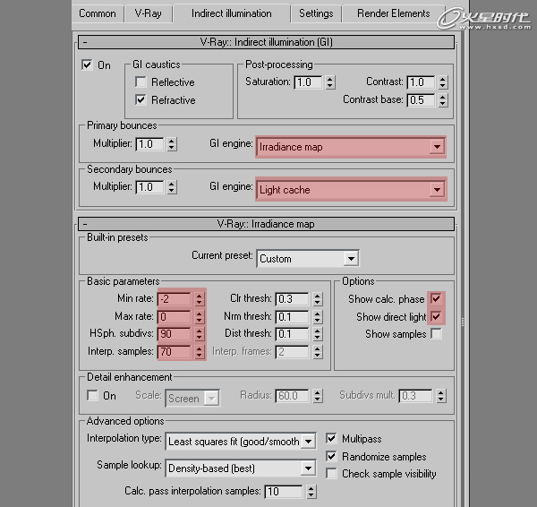The image size is (537, 507).
Task: Collapse the V-Ray Indirect illumination (GI) rollout
Action: (x=266, y=42)
